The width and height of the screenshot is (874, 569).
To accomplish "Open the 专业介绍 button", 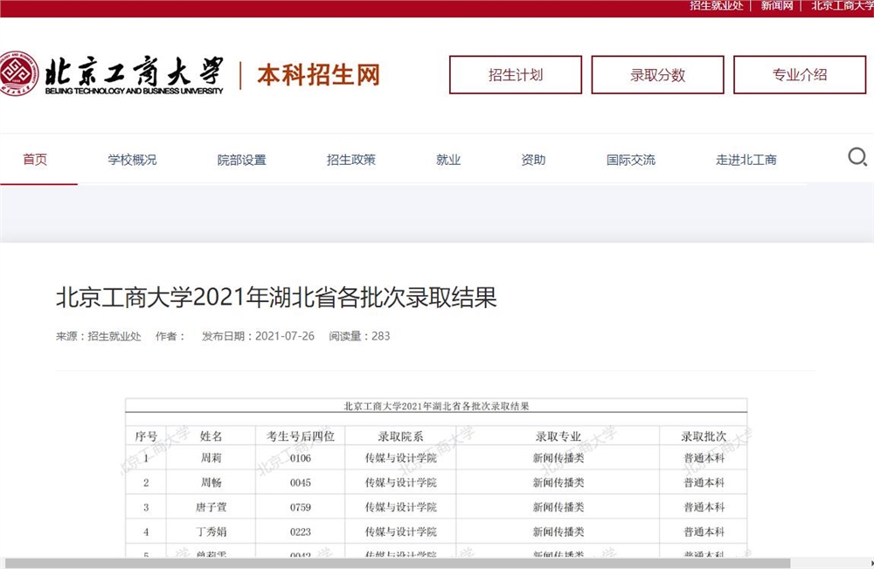I will 800,74.
